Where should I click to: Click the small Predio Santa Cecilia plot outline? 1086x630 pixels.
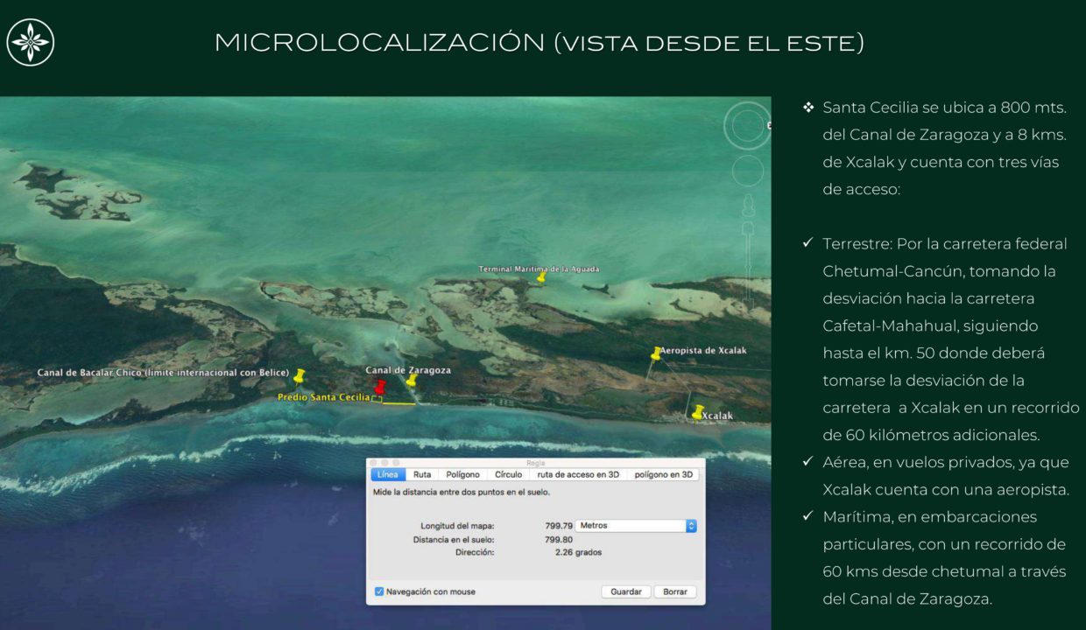point(377,399)
